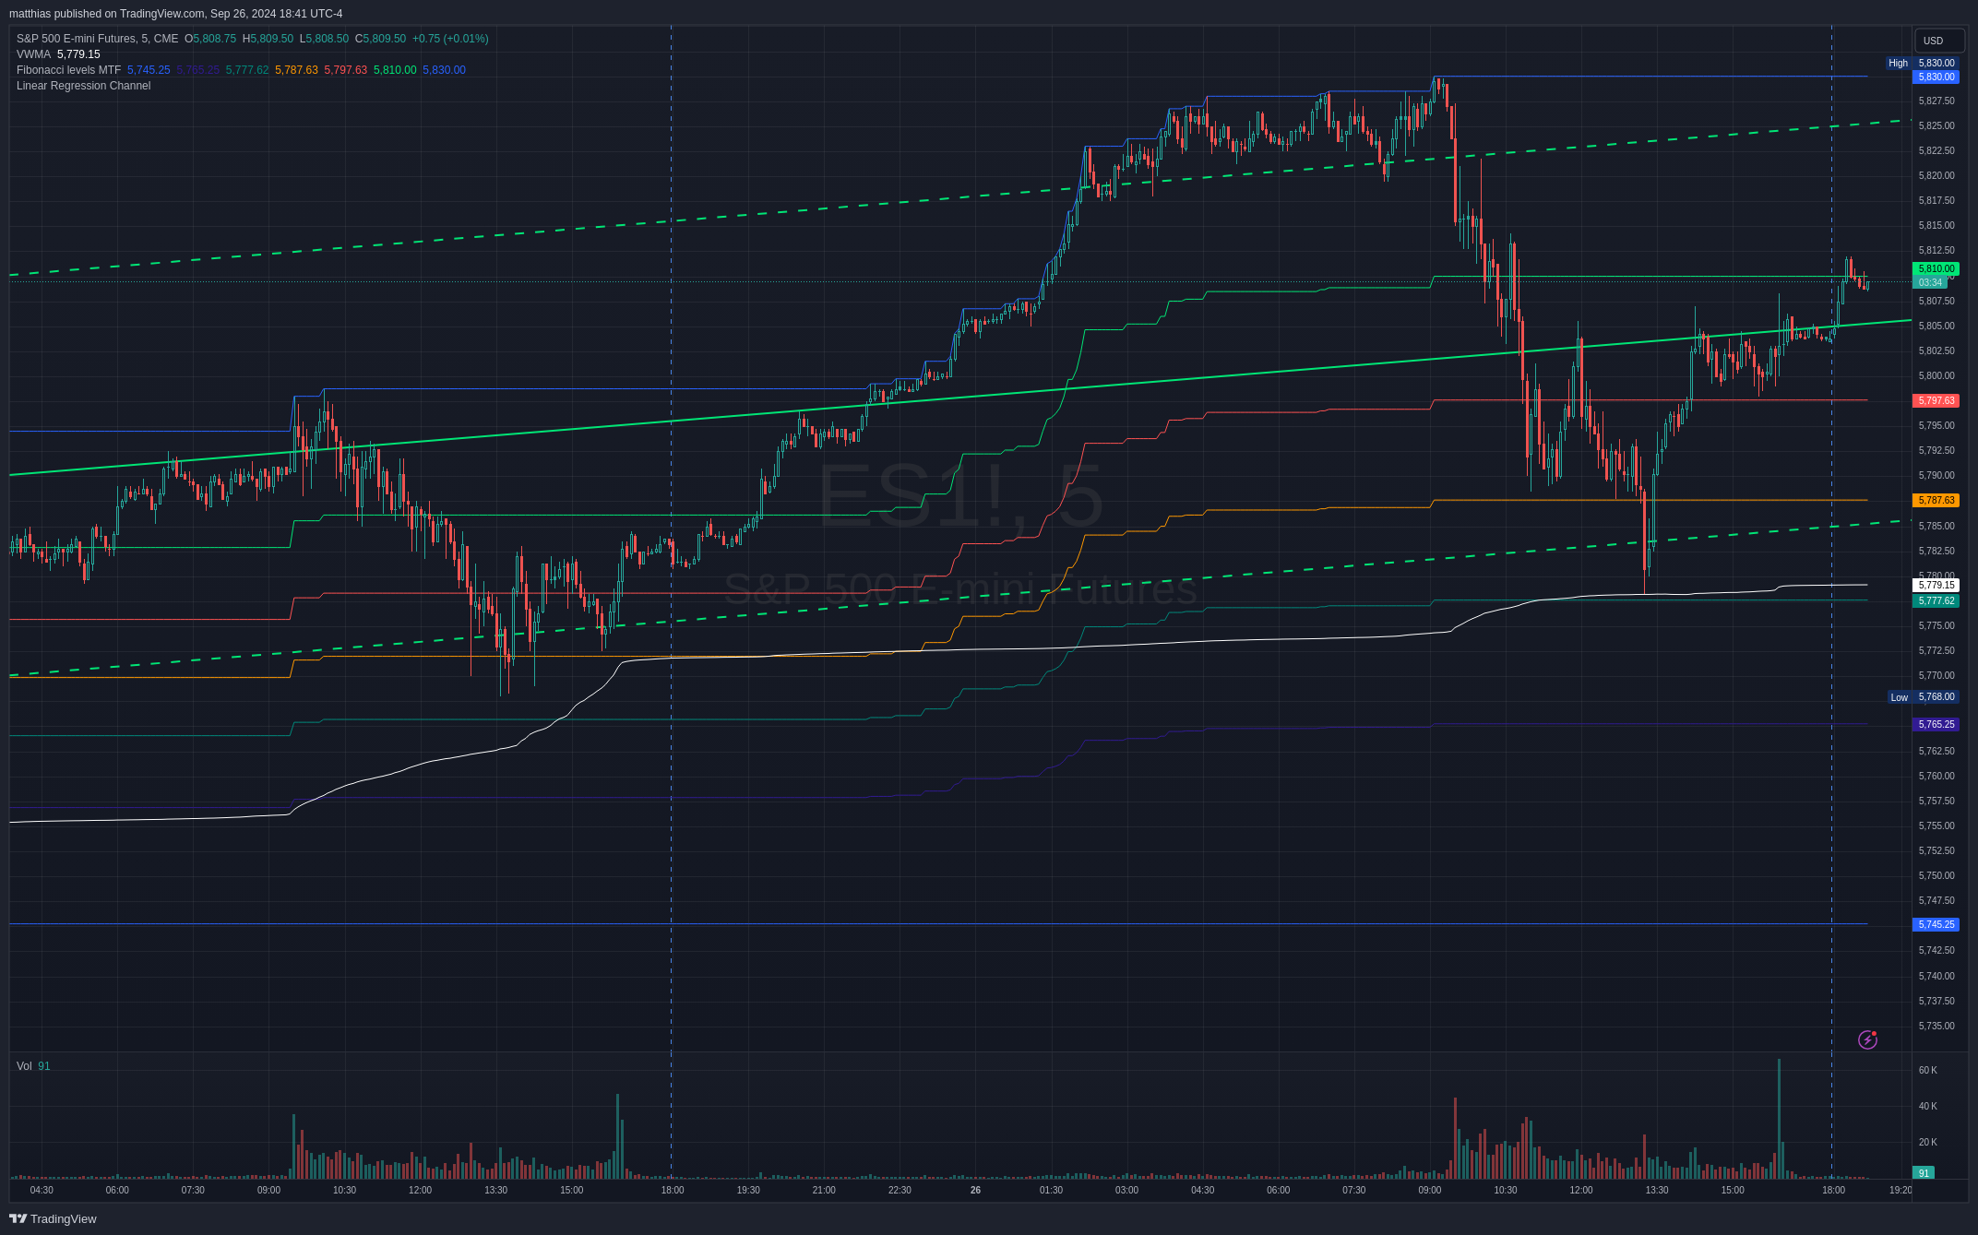Click the white 5,779.15 VWMA axis label

(x=1936, y=586)
